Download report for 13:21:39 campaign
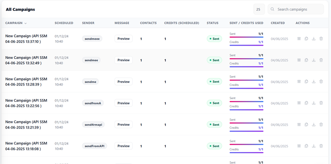Screen dimensions: 331x164 pyautogui.click(x=314, y=124)
